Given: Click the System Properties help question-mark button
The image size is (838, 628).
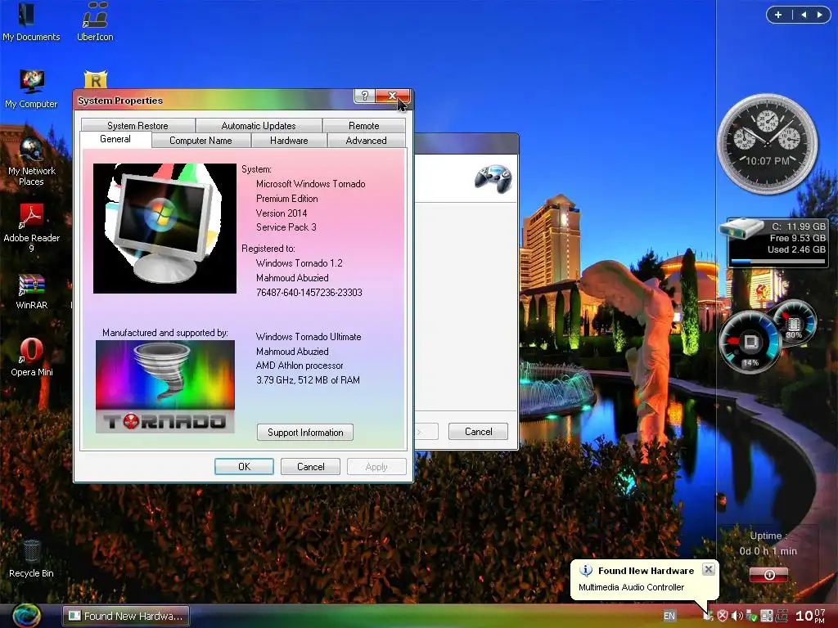Looking at the screenshot, I should [x=364, y=96].
